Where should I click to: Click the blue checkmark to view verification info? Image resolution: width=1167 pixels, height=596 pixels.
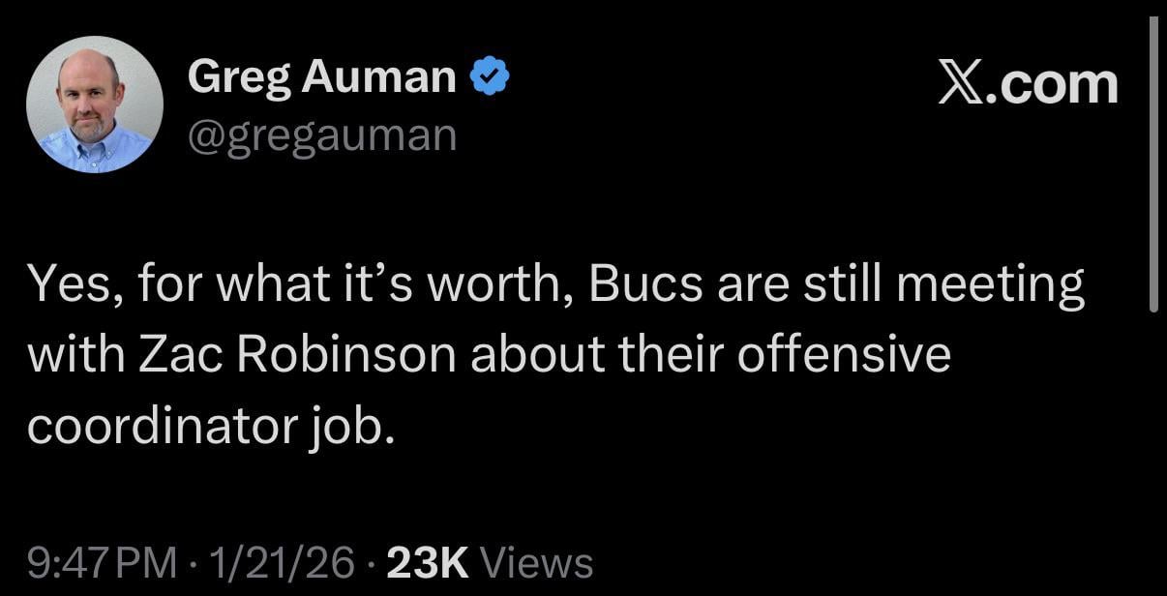pyautogui.click(x=490, y=74)
